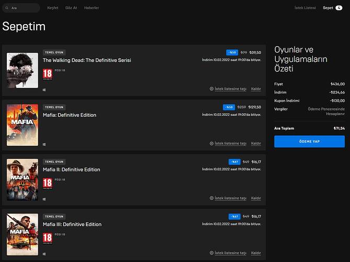Screen dimensions: 350x262
Task: Open İstek Listesi in the header
Action: click(305, 8)
